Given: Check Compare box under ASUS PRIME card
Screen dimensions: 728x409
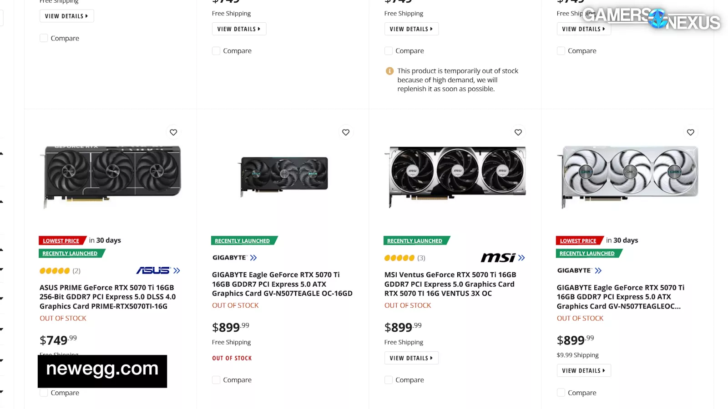Looking at the screenshot, I should click(x=44, y=393).
